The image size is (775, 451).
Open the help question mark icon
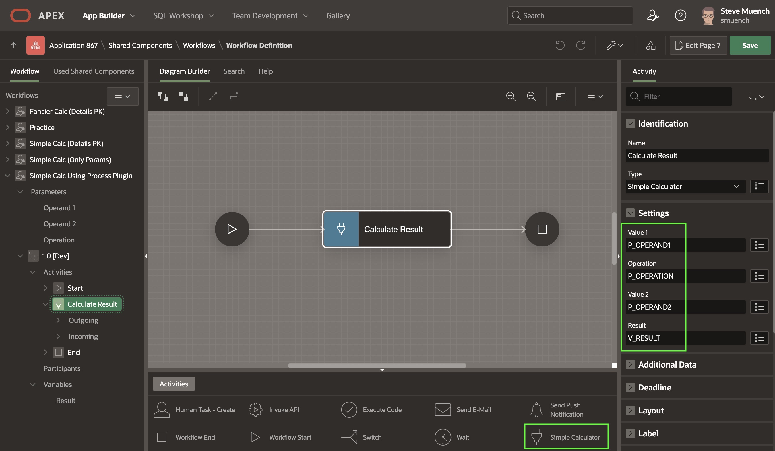coord(680,15)
